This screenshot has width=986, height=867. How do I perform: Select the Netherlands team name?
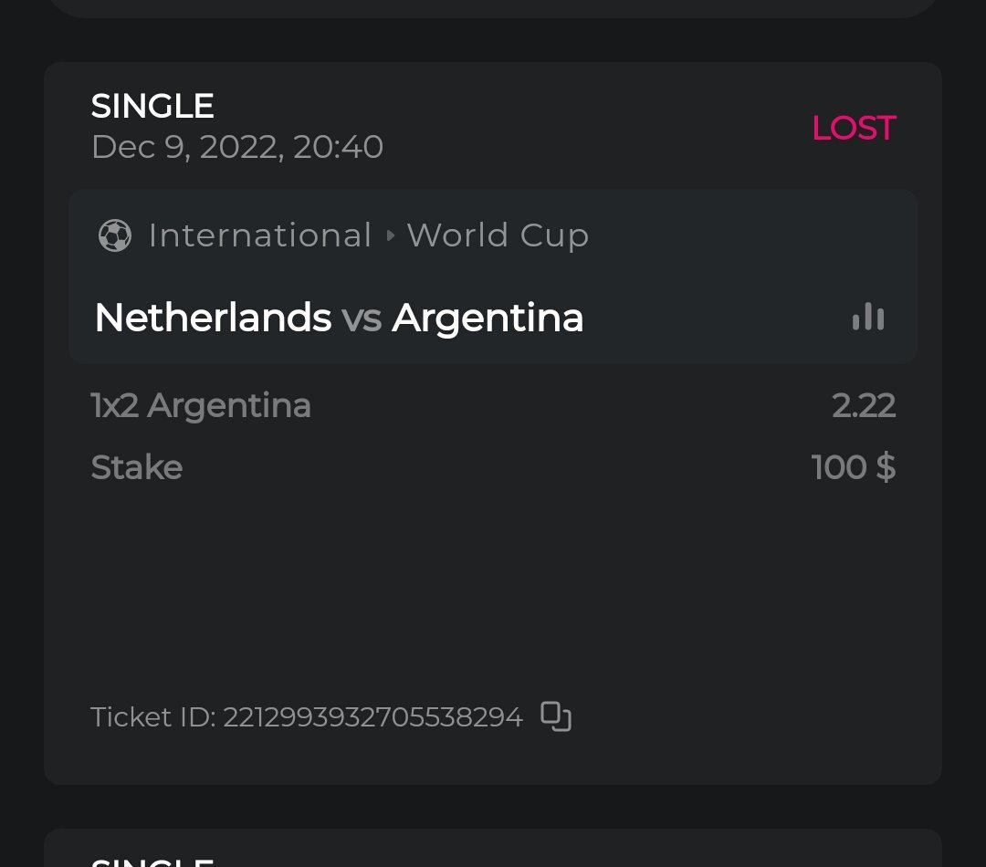(213, 318)
